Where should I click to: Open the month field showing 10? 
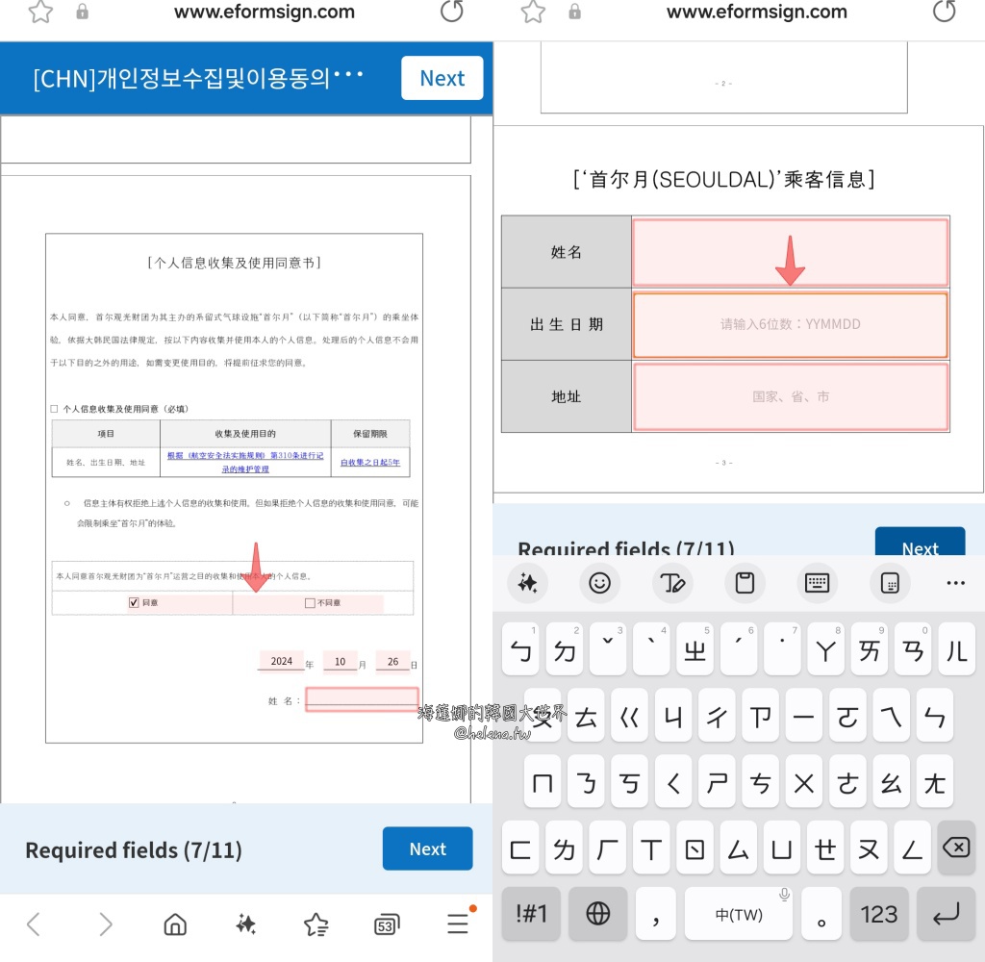pyautogui.click(x=340, y=662)
